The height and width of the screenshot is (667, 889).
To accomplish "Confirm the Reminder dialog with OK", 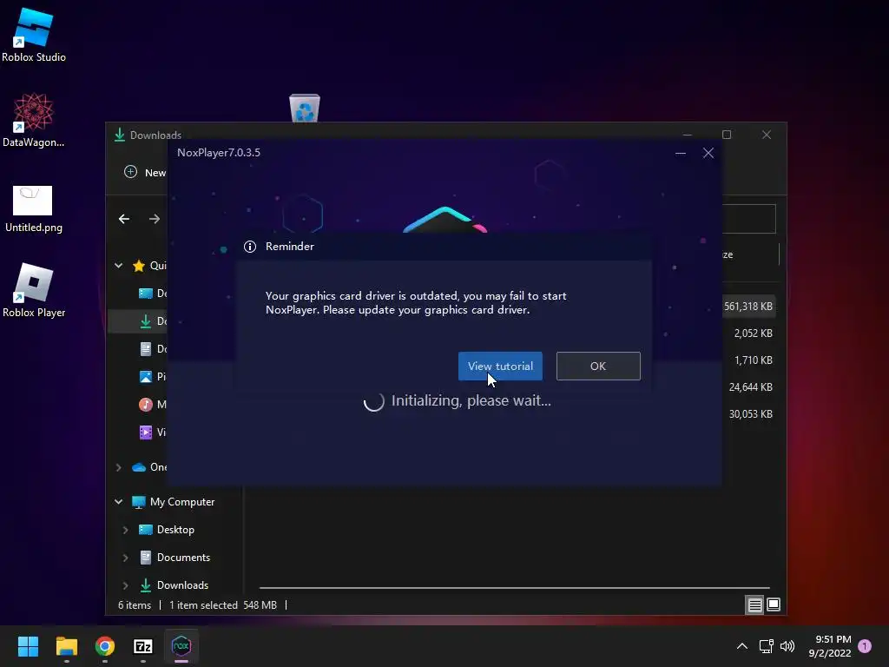I will (598, 366).
